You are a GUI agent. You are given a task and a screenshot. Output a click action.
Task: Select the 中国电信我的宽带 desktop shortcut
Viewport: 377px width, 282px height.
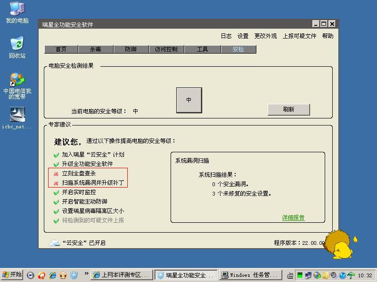tap(17, 86)
